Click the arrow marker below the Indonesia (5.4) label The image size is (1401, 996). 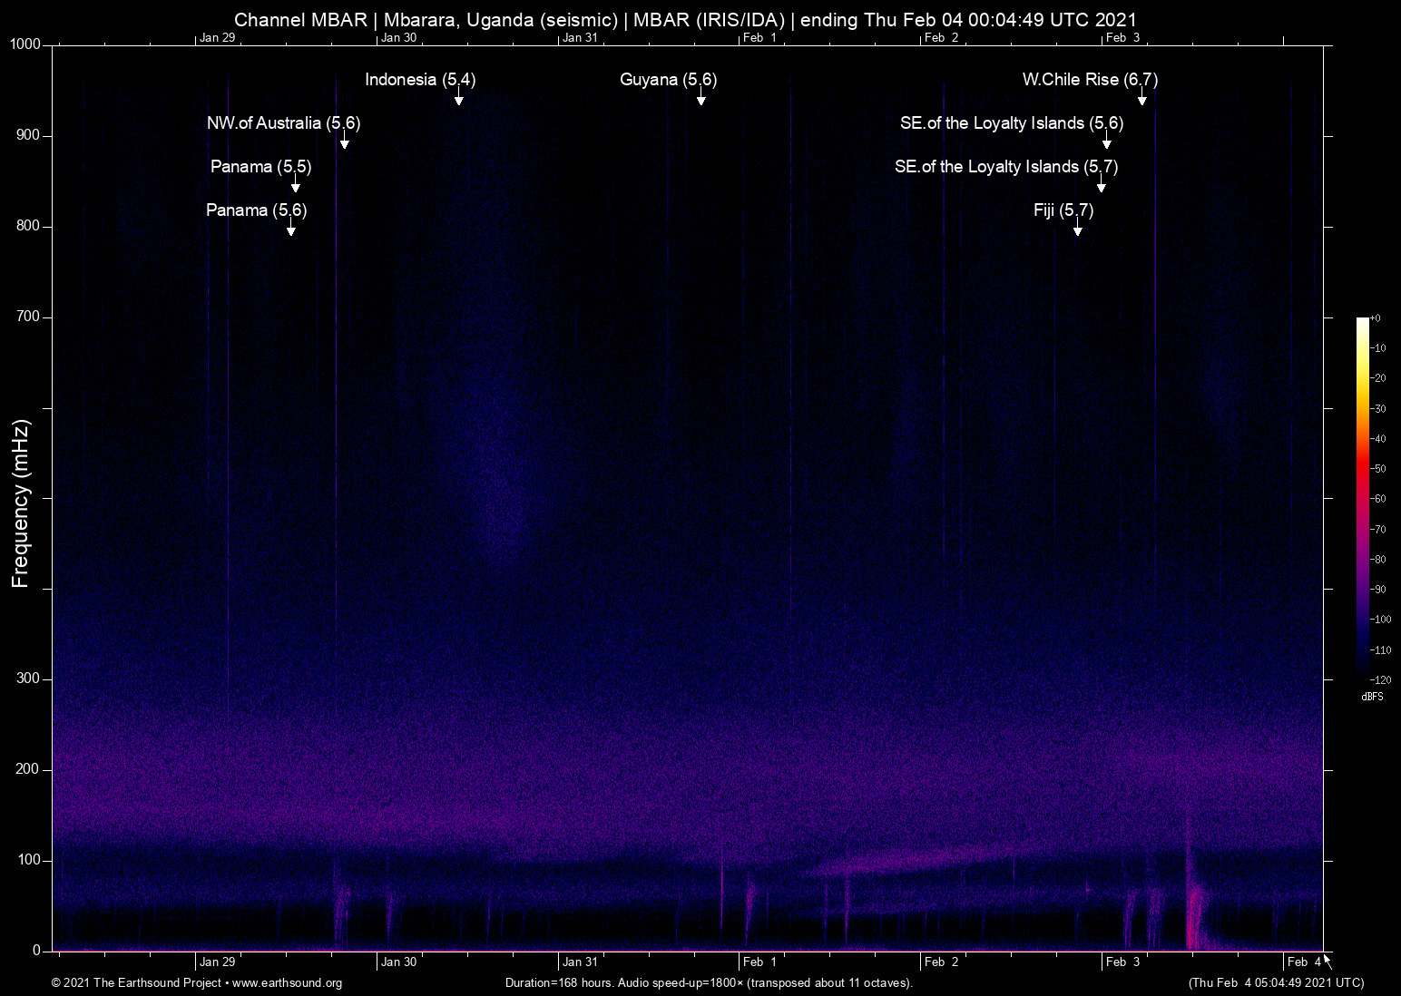click(x=459, y=99)
